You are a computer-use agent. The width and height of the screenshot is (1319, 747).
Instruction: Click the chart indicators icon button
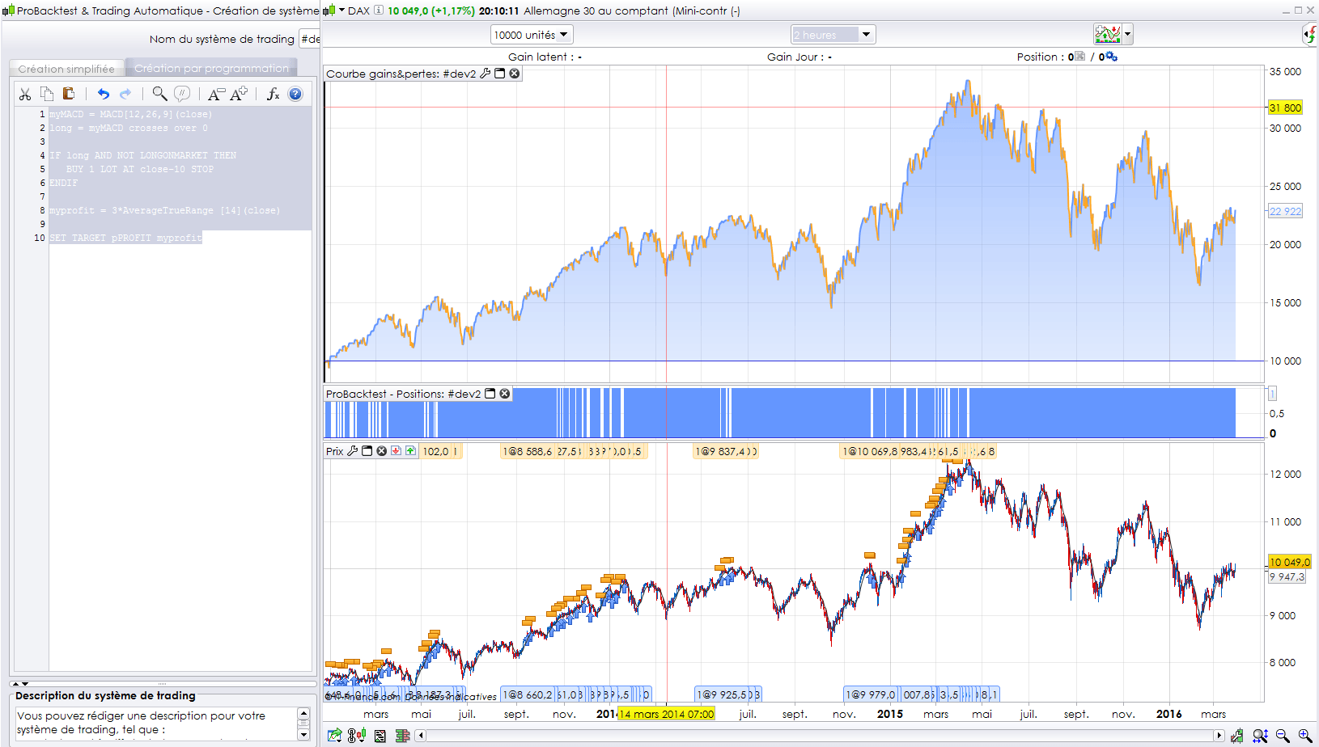1107,34
